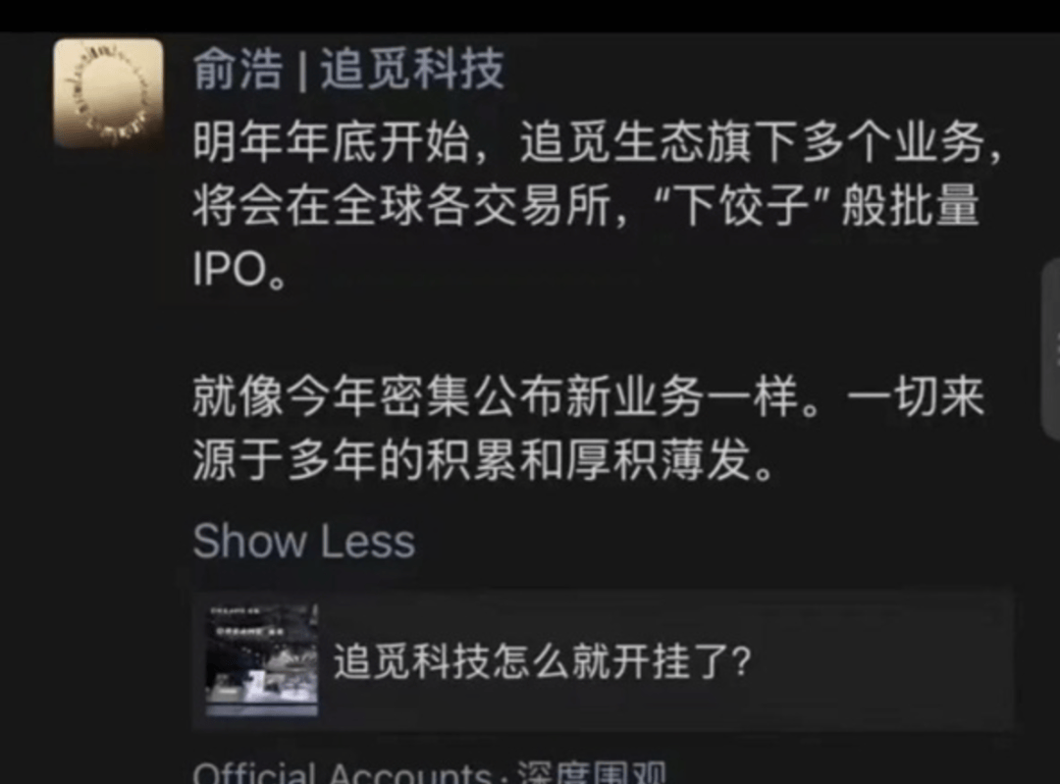Tap the black bar above the post
Image resolution: width=1060 pixels, height=784 pixels.
pyautogui.click(x=530, y=15)
